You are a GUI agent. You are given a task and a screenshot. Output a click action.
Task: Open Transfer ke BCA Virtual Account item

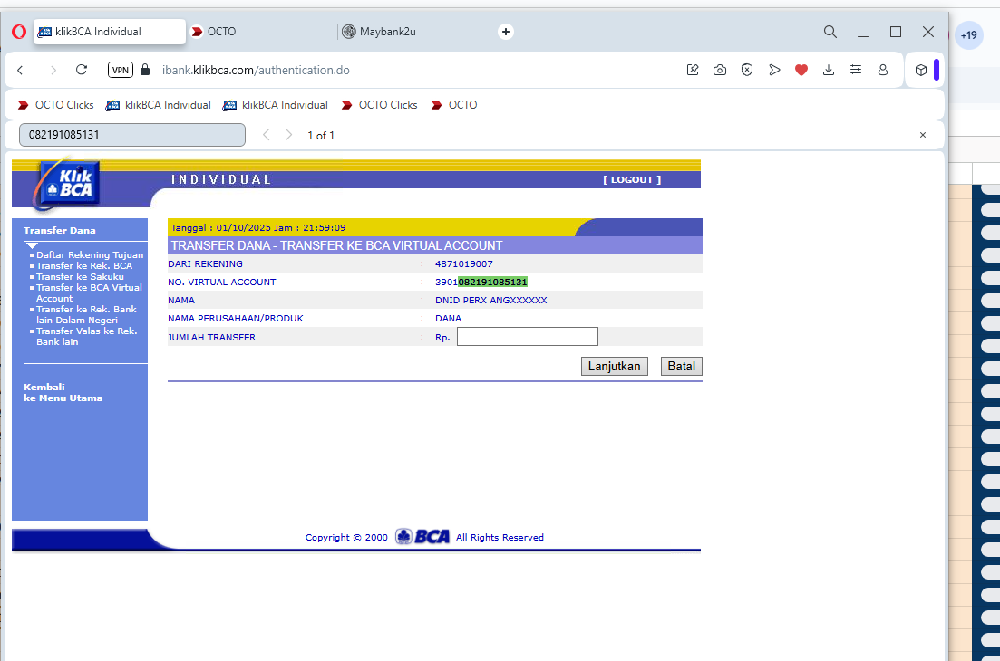pos(89,293)
